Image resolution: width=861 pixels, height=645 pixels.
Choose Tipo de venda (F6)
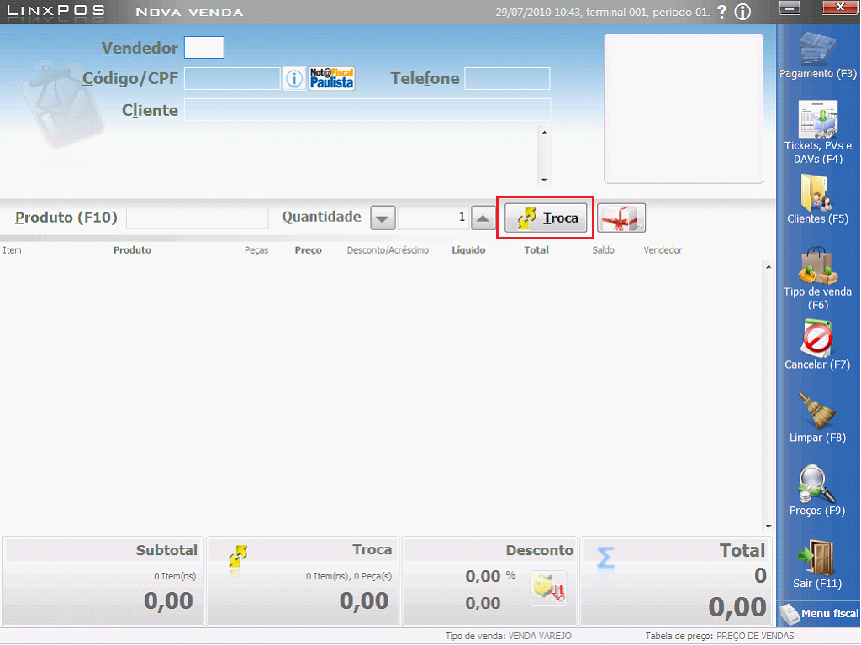tap(817, 279)
